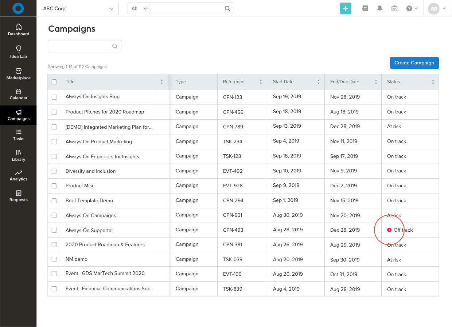The height and width of the screenshot is (327, 452).
Task: Toggle the select-all checkbox in table header
Action: [54, 82]
